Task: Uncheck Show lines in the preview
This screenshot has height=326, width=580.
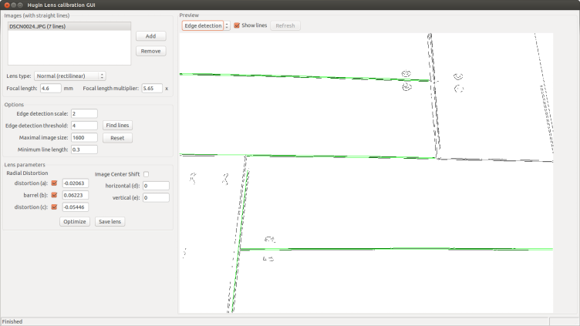Action: tap(237, 25)
